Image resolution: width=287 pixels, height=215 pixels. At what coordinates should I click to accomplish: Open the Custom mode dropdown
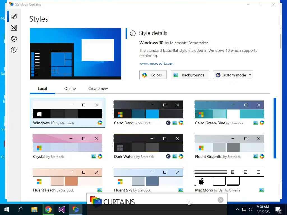click(x=233, y=75)
